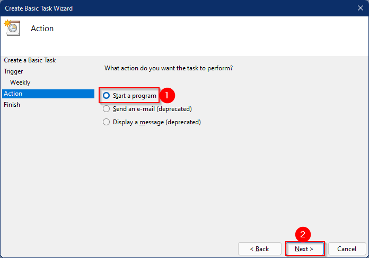369x258 pixels.
Task: Click the red number 1 annotation badge
Action: (167, 95)
